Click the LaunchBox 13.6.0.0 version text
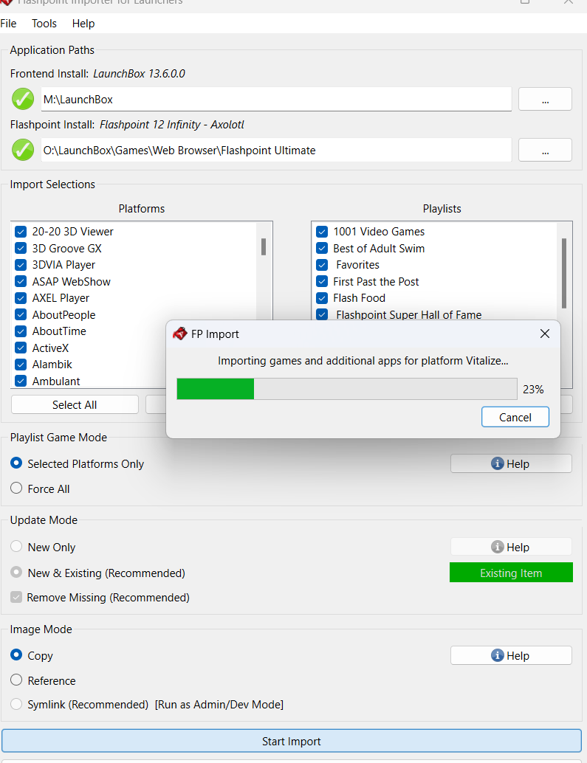 pyautogui.click(x=140, y=74)
